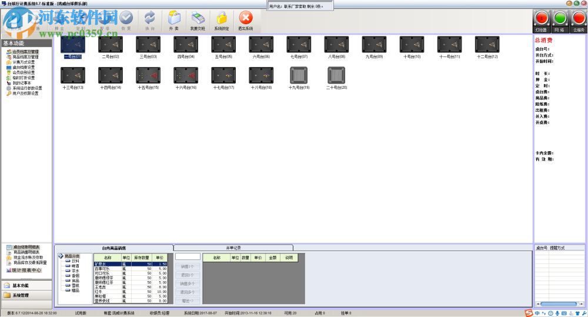The height and width of the screenshot is (317, 588).
Task: Toggle the 灯控器 red light controller indicator
Action: tap(542, 18)
